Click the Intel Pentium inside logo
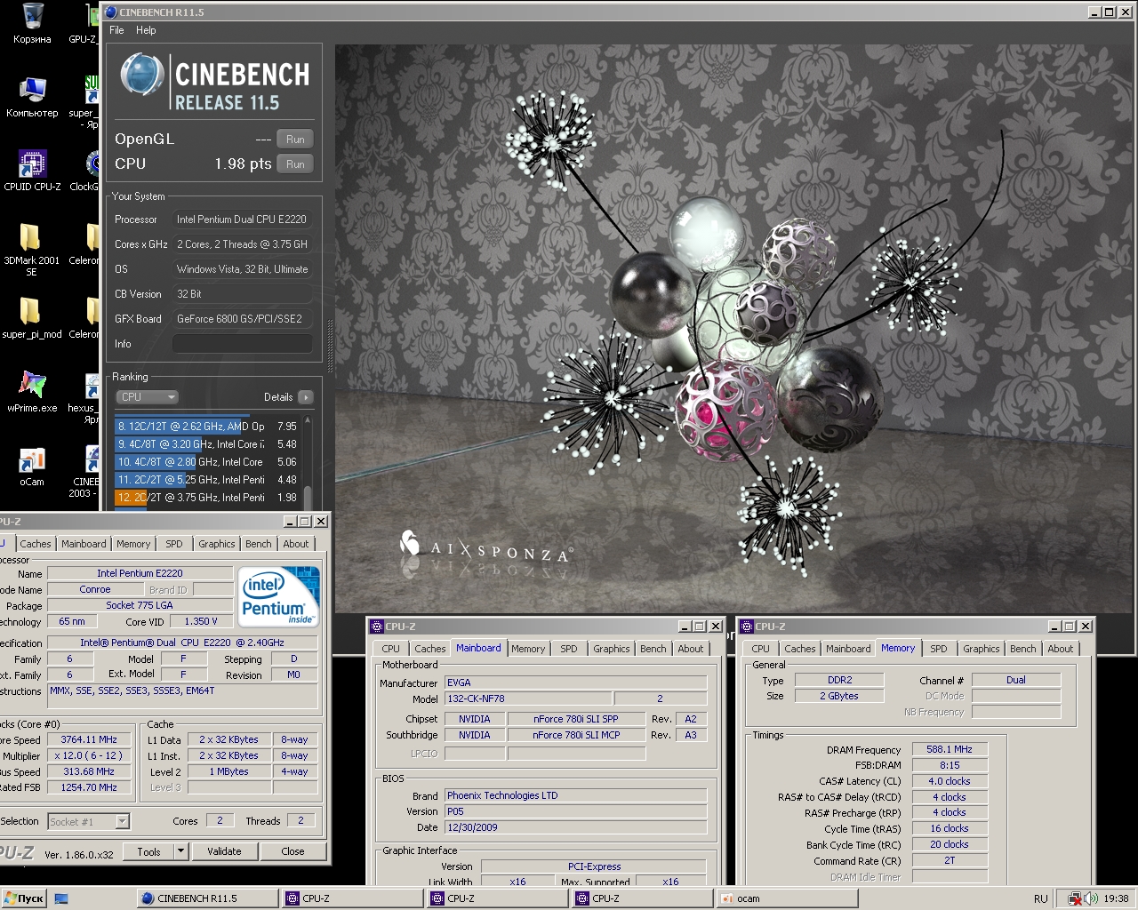Image resolution: width=1138 pixels, height=910 pixels. [x=279, y=596]
